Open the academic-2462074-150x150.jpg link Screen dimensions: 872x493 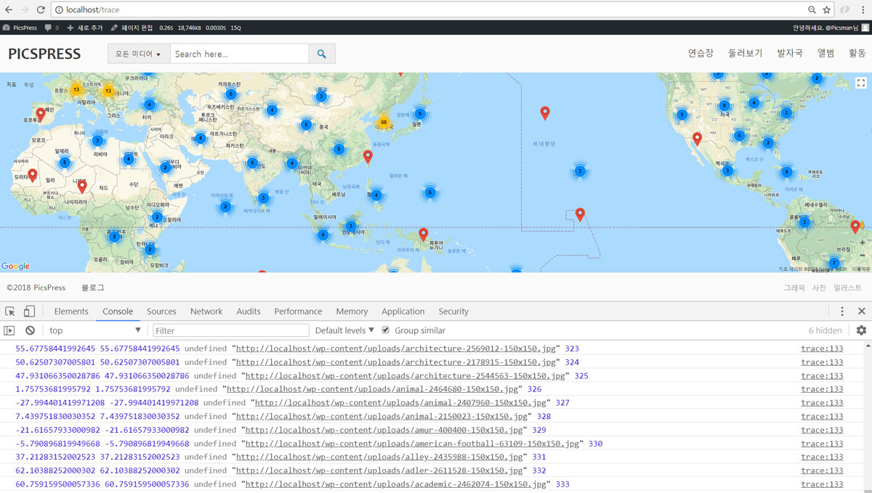coord(396,484)
